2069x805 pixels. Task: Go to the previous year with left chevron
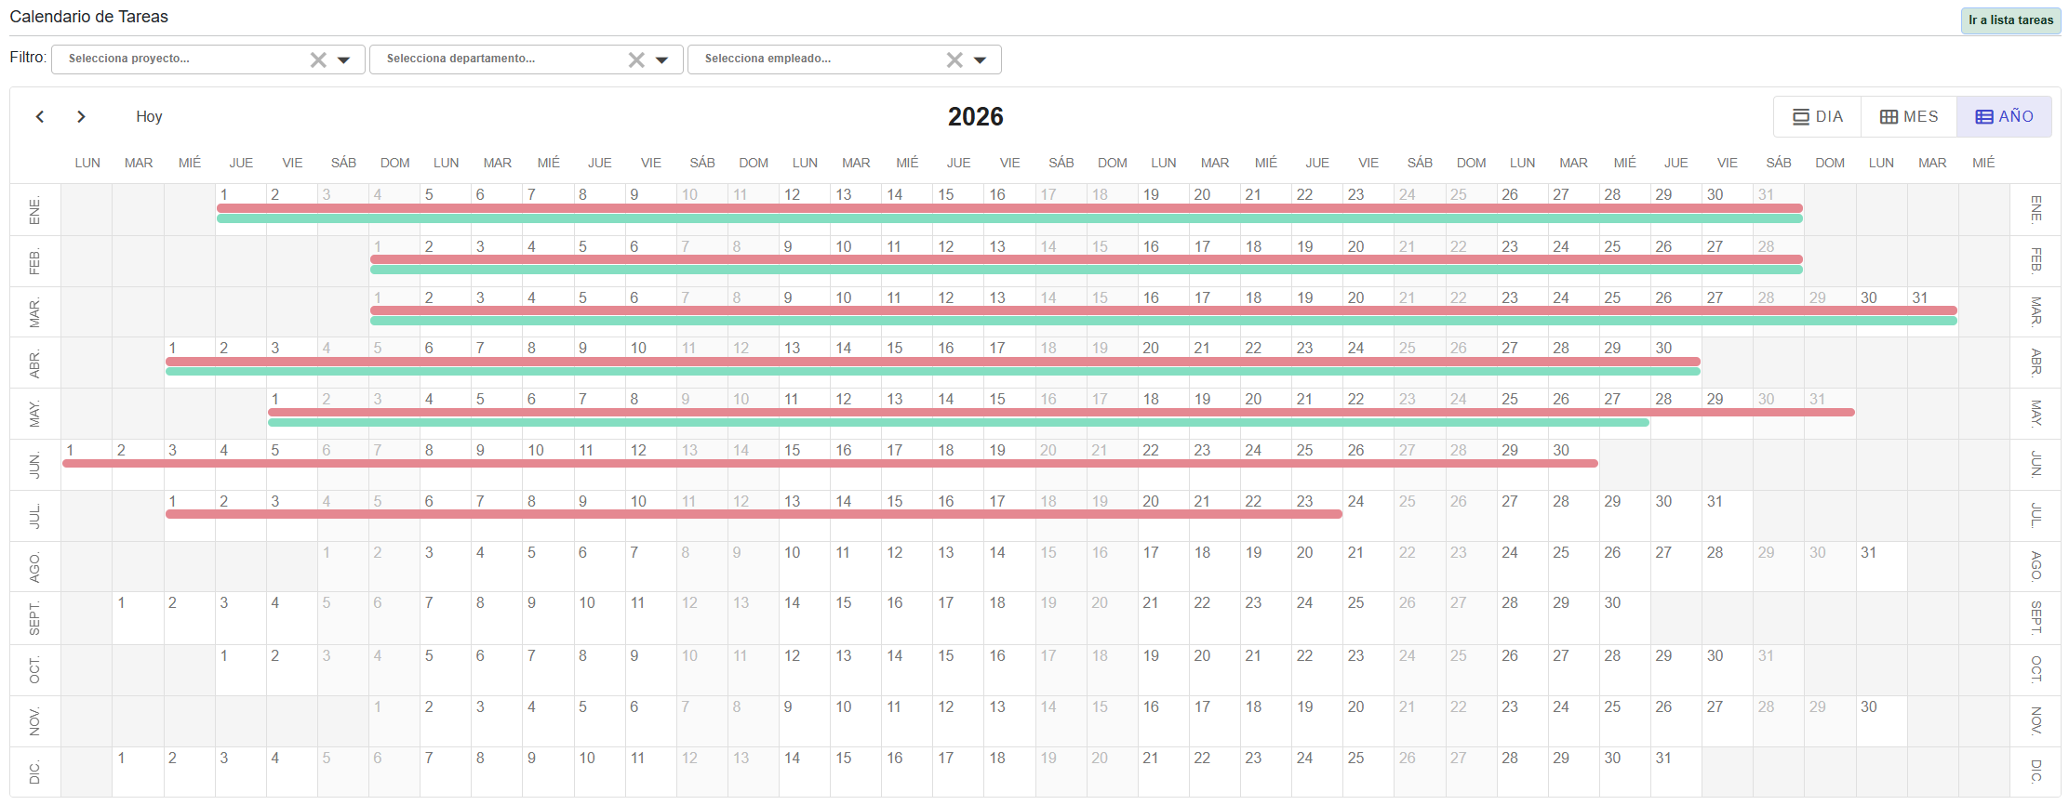[40, 116]
